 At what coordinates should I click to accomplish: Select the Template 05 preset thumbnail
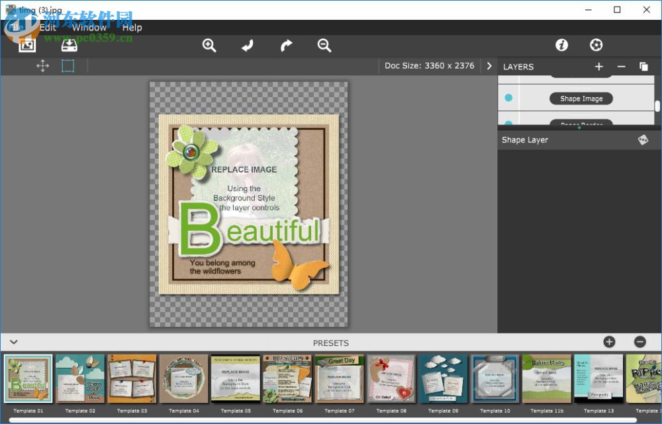(x=236, y=379)
